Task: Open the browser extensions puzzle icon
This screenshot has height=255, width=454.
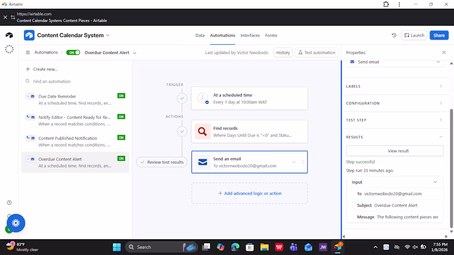Action: (x=386, y=5)
